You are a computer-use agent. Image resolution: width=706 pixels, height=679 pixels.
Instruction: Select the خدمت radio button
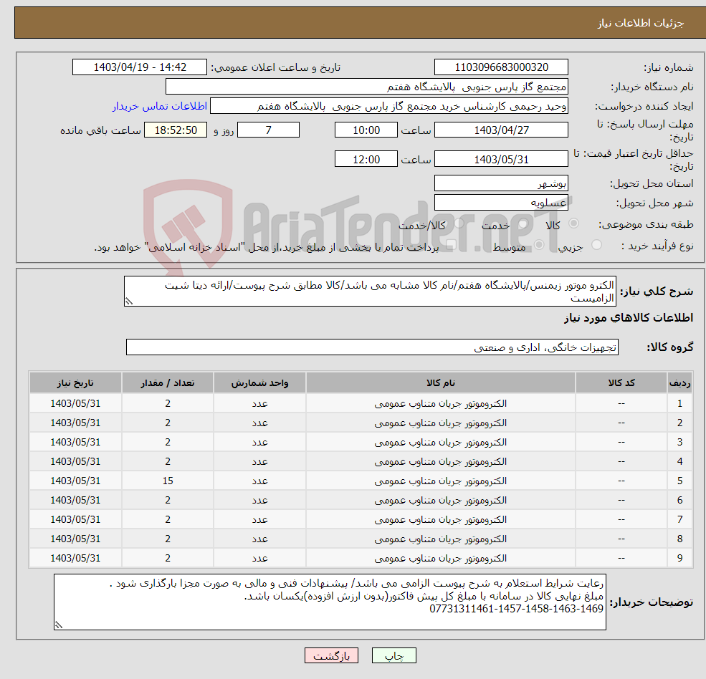click(x=523, y=223)
